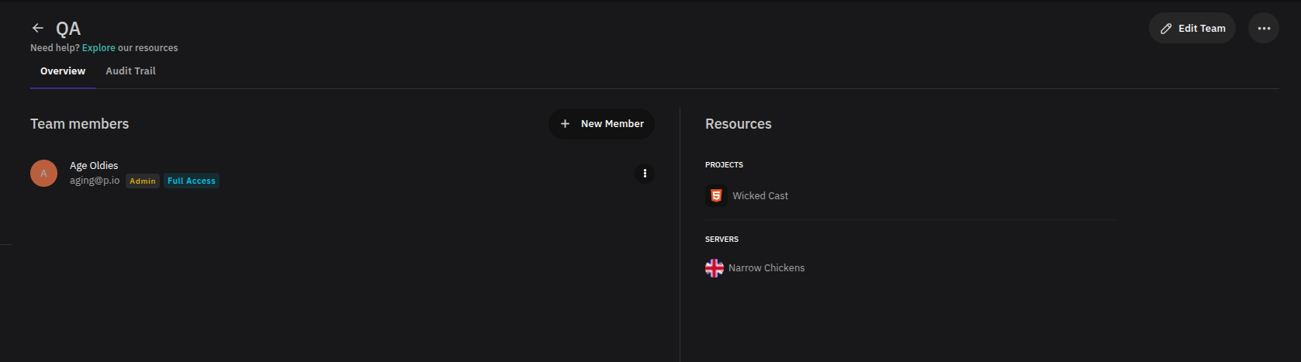Go back using the arrow beside QA
This screenshot has height=362, width=1301.
37,28
